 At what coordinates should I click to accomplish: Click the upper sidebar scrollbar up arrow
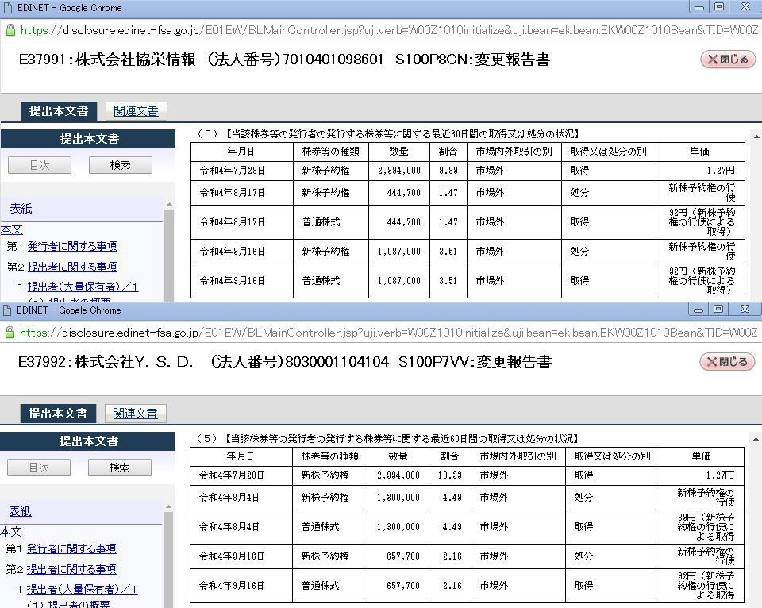point(169,204)
